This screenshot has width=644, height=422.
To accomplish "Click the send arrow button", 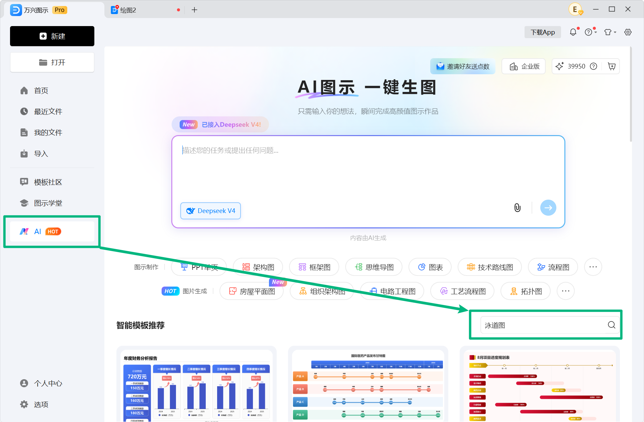I will pyautogui.click(x=548, y=208).
